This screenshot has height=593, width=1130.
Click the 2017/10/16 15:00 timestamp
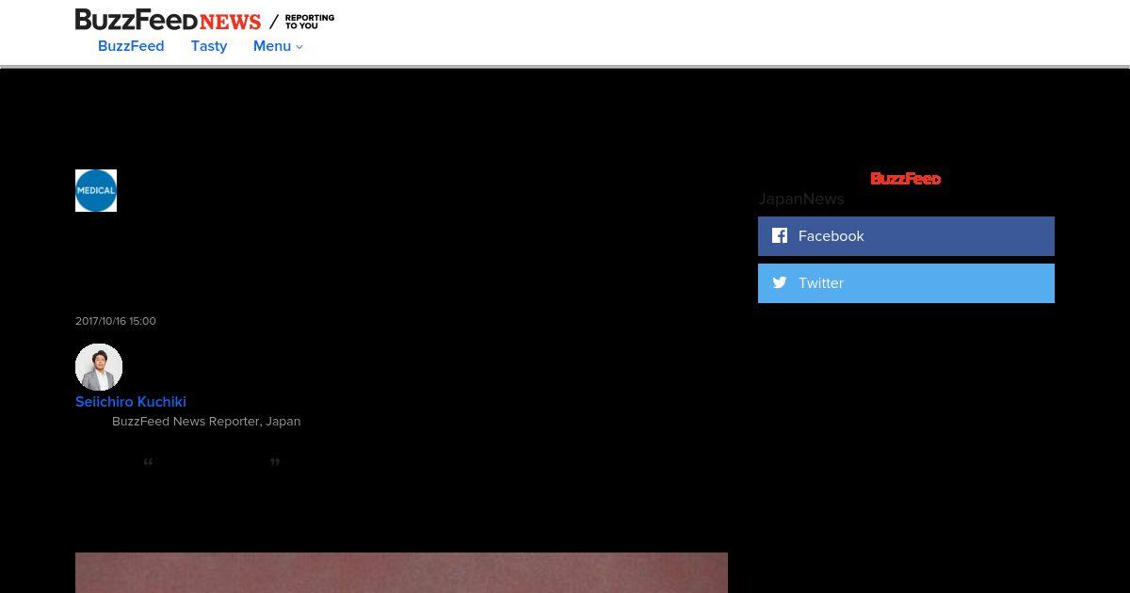(x=116, y=321)
